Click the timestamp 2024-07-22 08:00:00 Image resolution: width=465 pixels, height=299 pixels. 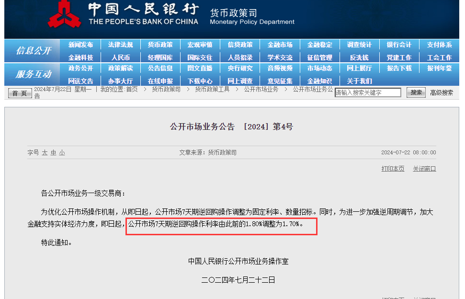pos(408,152)
